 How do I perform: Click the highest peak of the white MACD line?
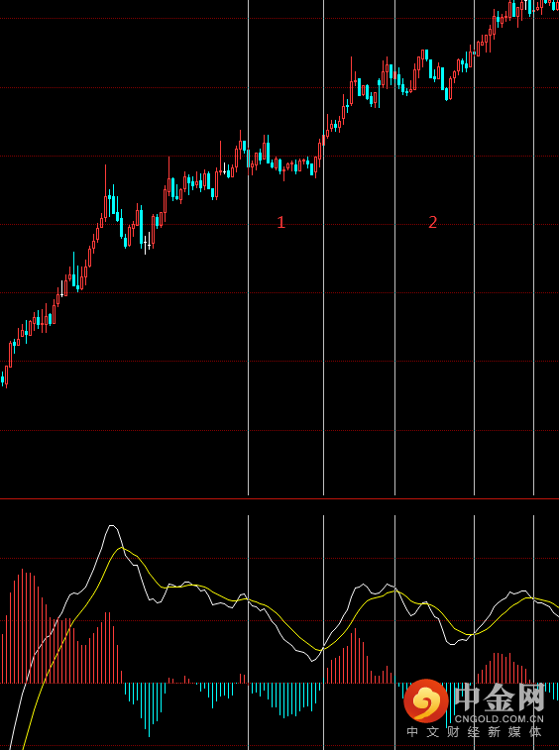click(112, 526)
